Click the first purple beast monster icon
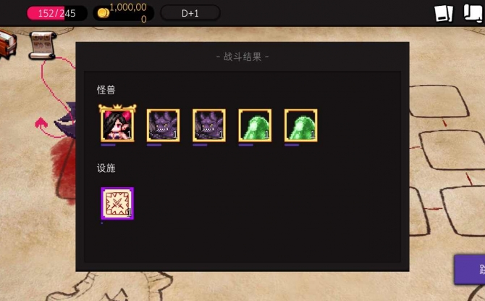This screenshot has width=485, height=301. 163,125
